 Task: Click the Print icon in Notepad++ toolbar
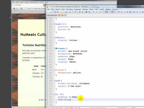pyautogui.click(x=66, y=12)
